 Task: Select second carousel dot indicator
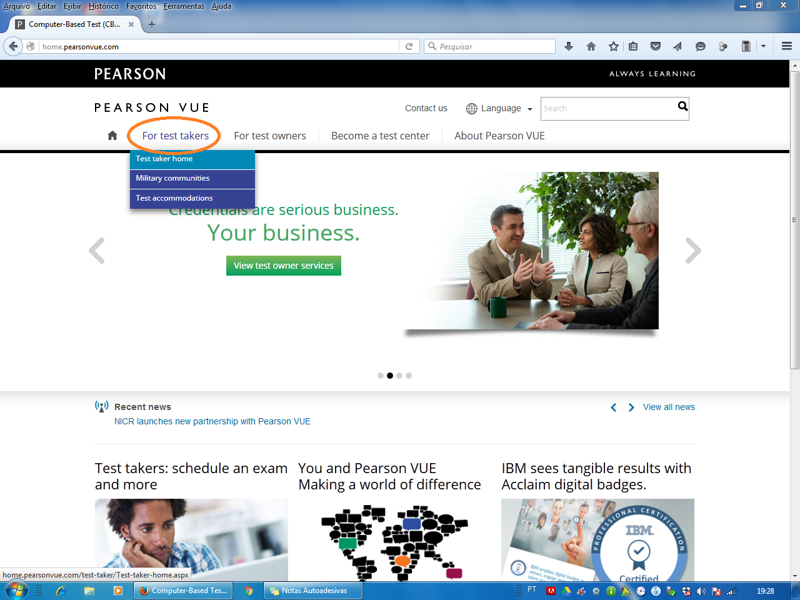point(390,376)
